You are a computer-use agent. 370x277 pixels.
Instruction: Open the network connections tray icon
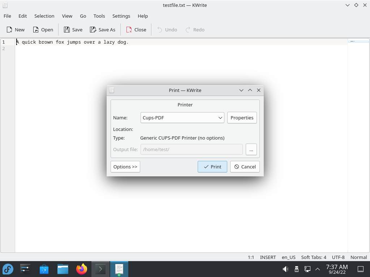coord(307,269)
